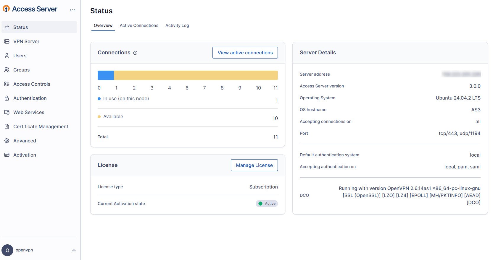The width and height of the screenshot is (493, 260).
Task: Click the Activation card icon
Action: tap(7, 155)
